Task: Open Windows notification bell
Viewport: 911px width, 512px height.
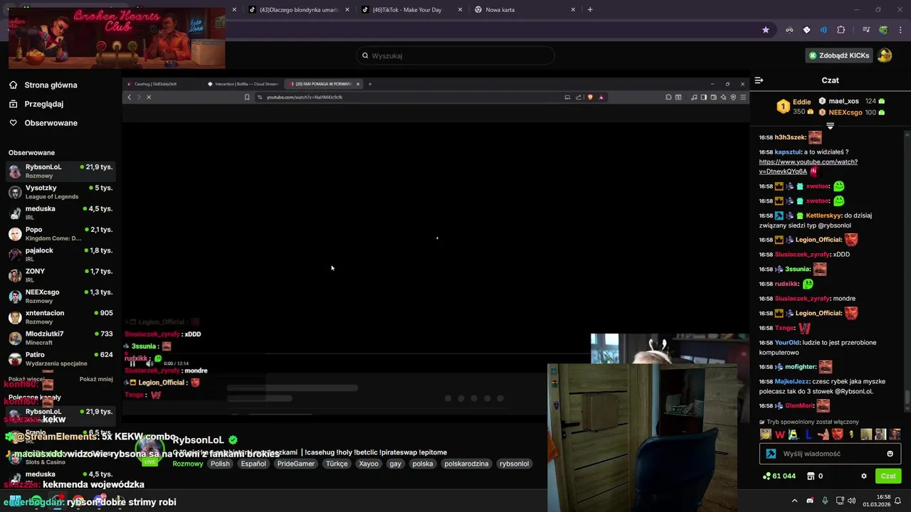Action: pyautogui.click(x=897, y=501)
